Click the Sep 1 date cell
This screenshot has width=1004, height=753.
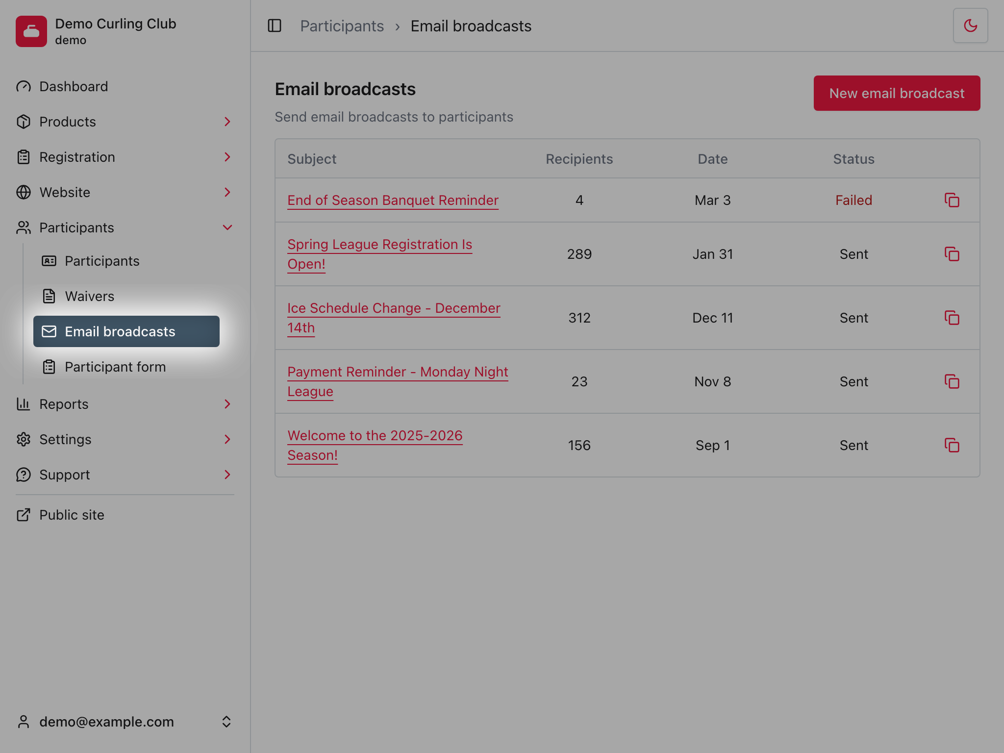(x=712, y=445)
